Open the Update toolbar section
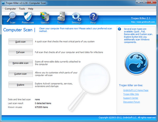158x122 pixels. click(x=45, y=18)
